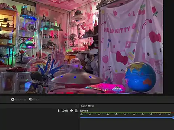Adjust the Device volume slider in Audio Mixer
The image size is (174, 130).
pos(127,118)
